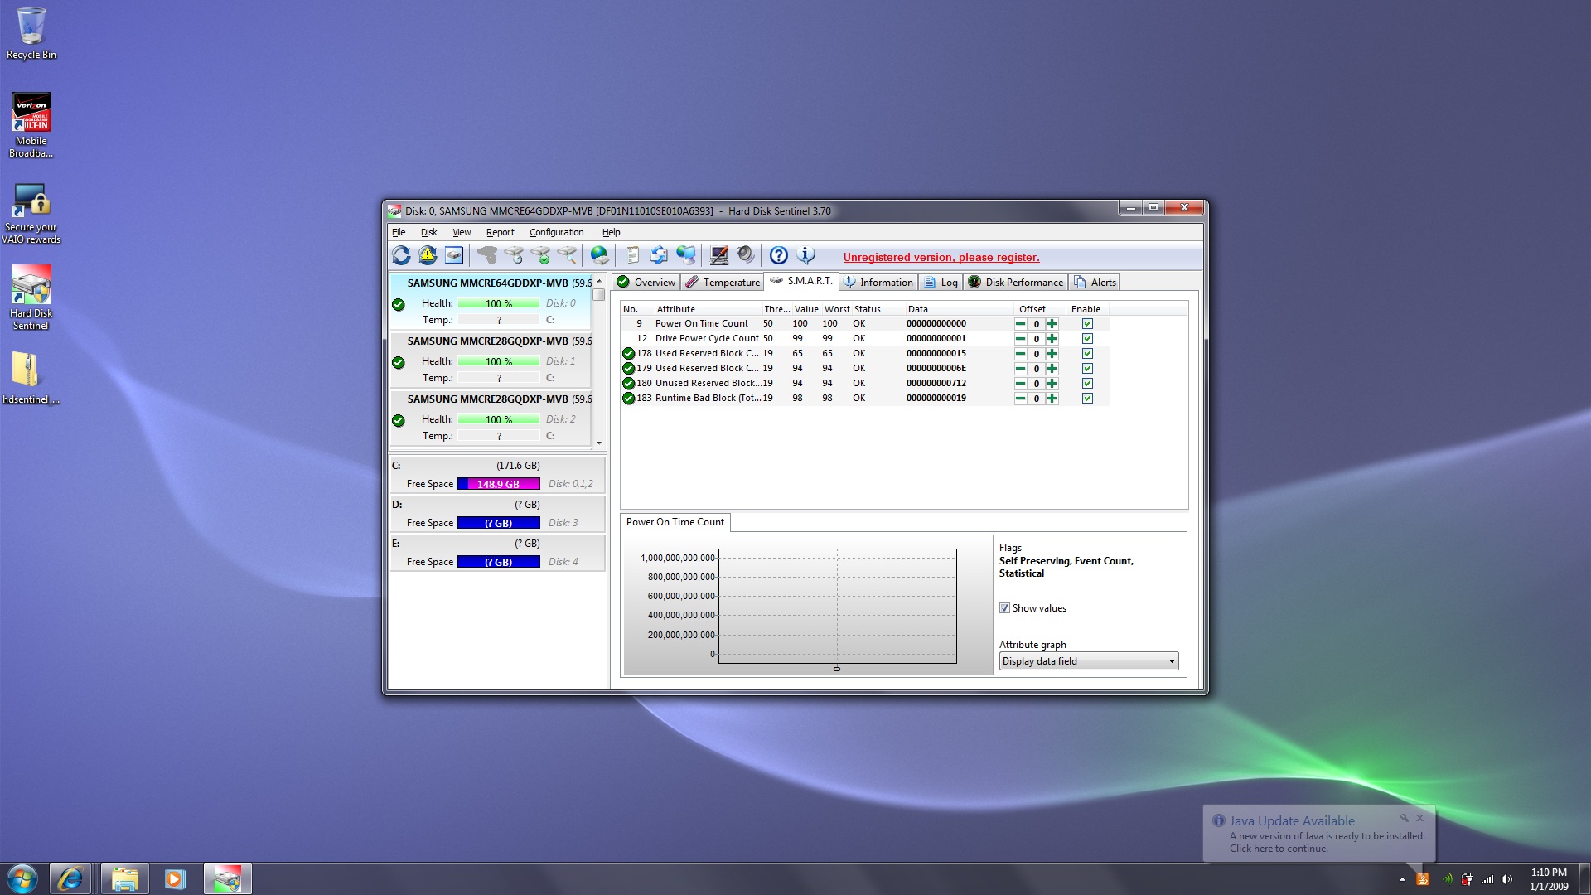The width and height of the screenshot is (1591, 895).
Task: Switch to the Alerts tab
Action: tap(1095, 283)
